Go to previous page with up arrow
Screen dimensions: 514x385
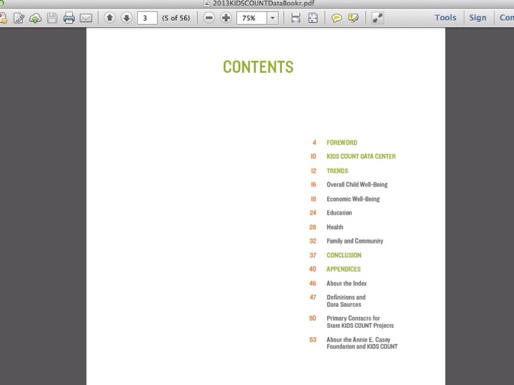point(110,18)
